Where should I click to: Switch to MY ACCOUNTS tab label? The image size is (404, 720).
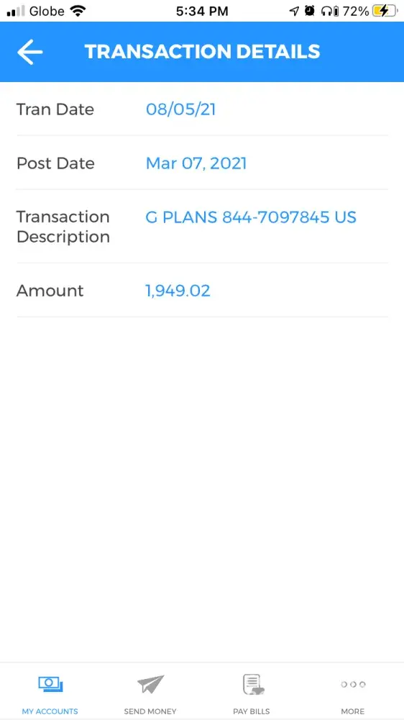pyautogui.click(x=50, y=711)
